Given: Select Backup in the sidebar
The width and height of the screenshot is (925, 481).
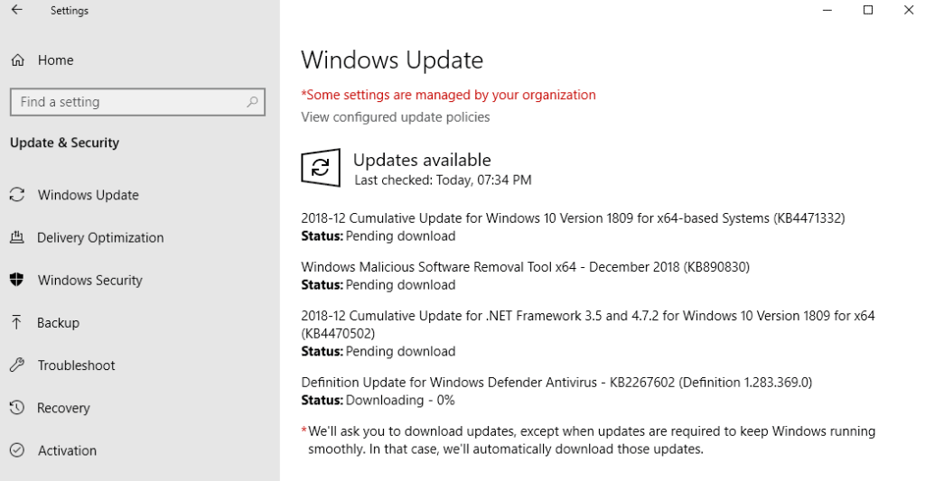Looking at the screenshot, I should click(x=58, y=322).
